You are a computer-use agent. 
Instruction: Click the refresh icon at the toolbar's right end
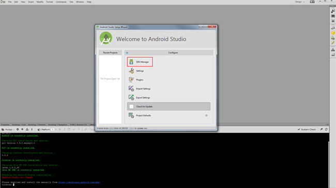(x=326, y=129)
